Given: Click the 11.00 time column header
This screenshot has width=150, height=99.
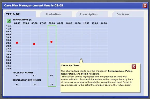Looking at the screenshot, I should click(x=78, y=23).
